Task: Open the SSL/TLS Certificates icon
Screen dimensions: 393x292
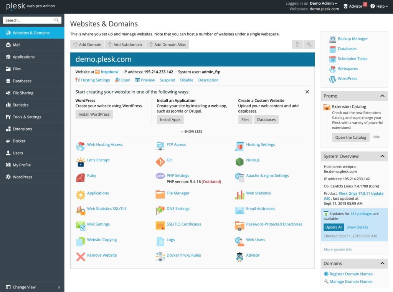Action: (x=160, y=226)
